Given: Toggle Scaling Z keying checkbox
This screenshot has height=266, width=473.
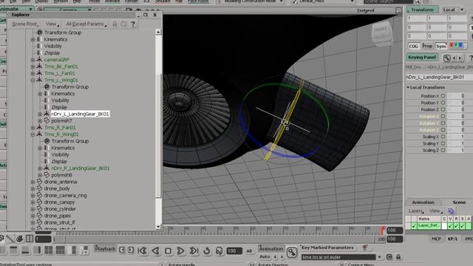Looking at the screenshot, I should point(443,150).
